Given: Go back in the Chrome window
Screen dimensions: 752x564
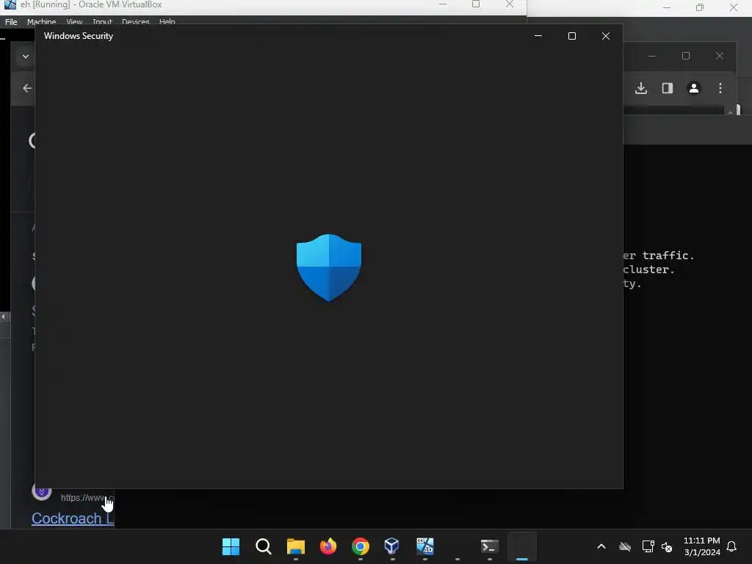Looking at the screenshot, I should tap(27, 88).
